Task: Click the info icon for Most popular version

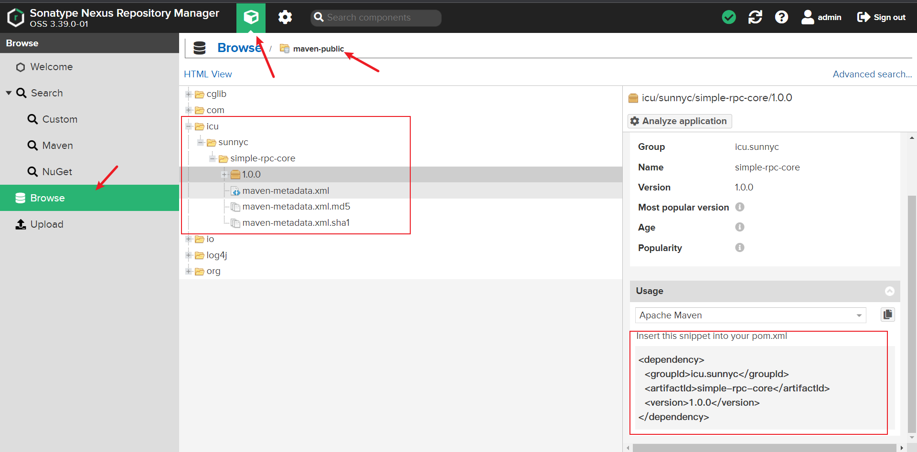Action: (x=740, y=207)
